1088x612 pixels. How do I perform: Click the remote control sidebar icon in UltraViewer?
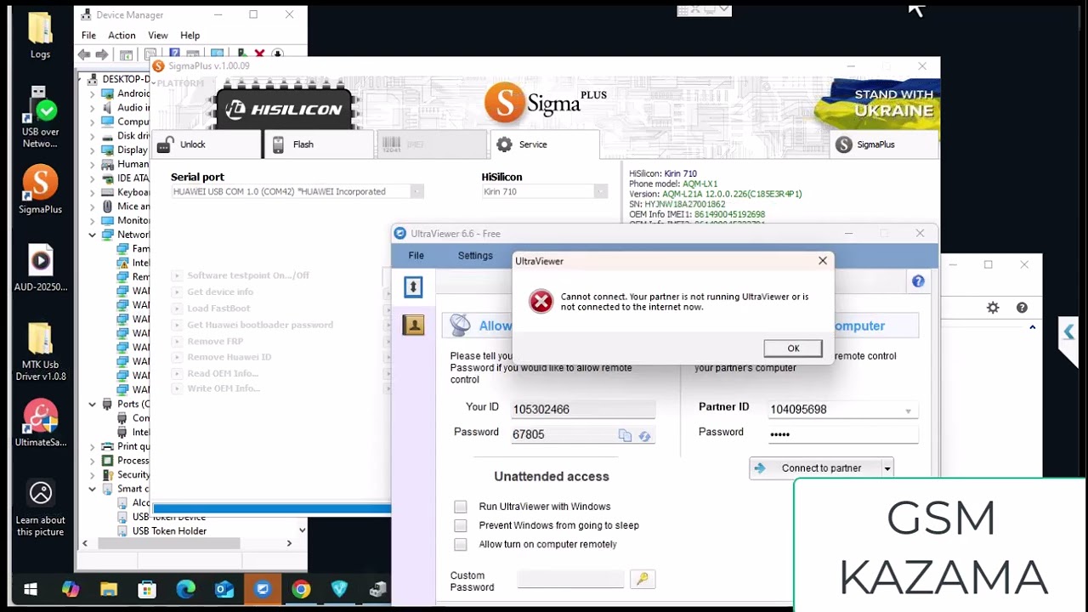413,287
